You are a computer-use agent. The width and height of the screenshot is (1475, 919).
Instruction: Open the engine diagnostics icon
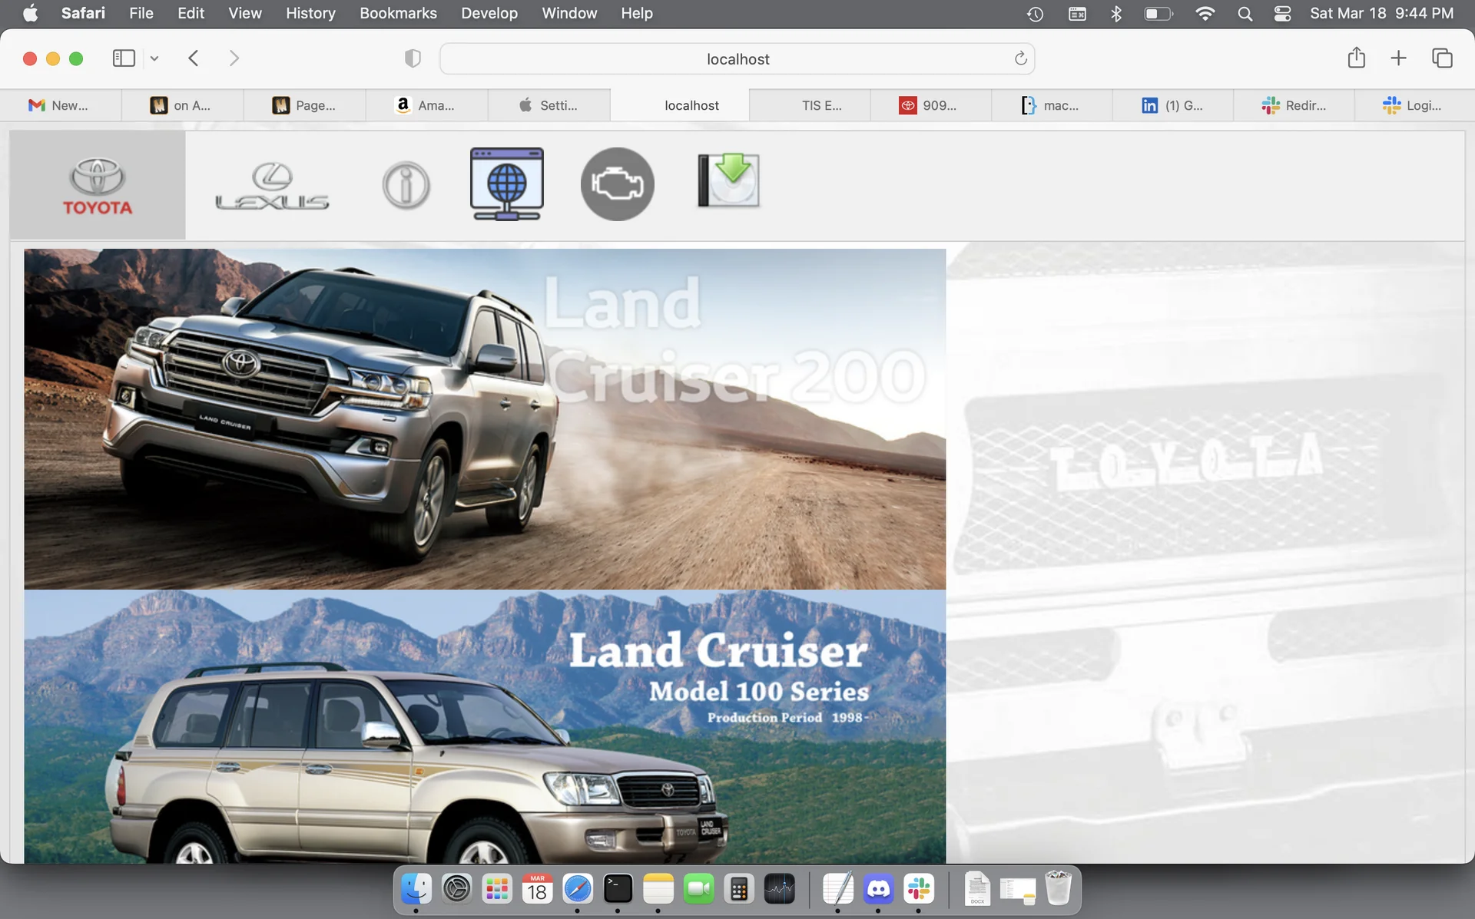click(x=618, y=184)
